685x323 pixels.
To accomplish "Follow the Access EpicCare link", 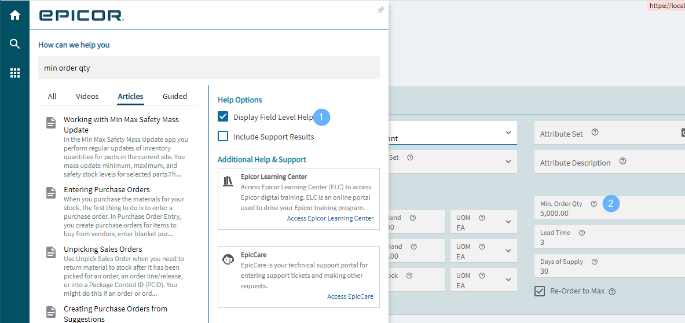I will (x=350, y=296).
